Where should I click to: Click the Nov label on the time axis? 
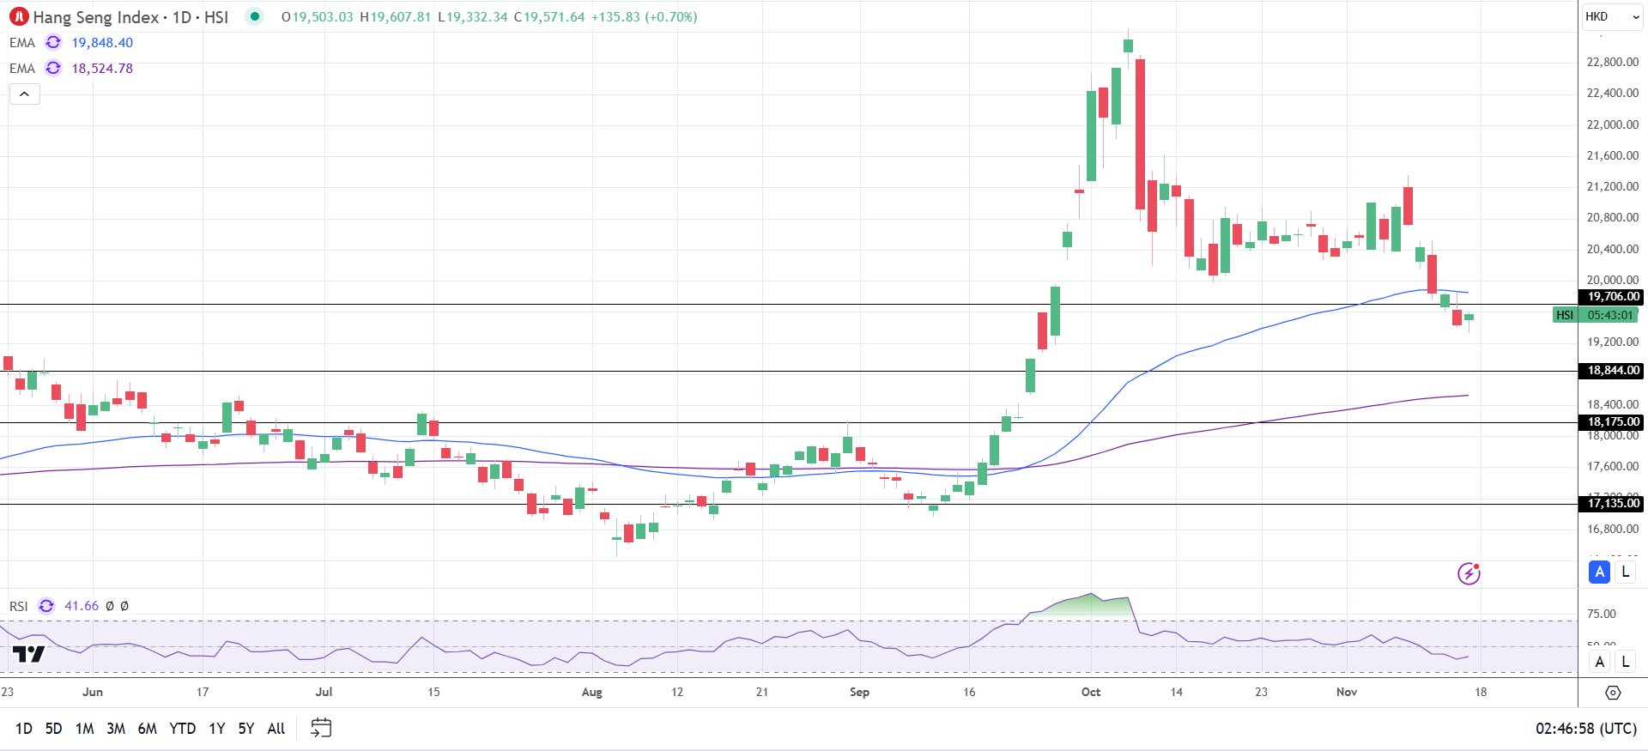[1347, 692]
